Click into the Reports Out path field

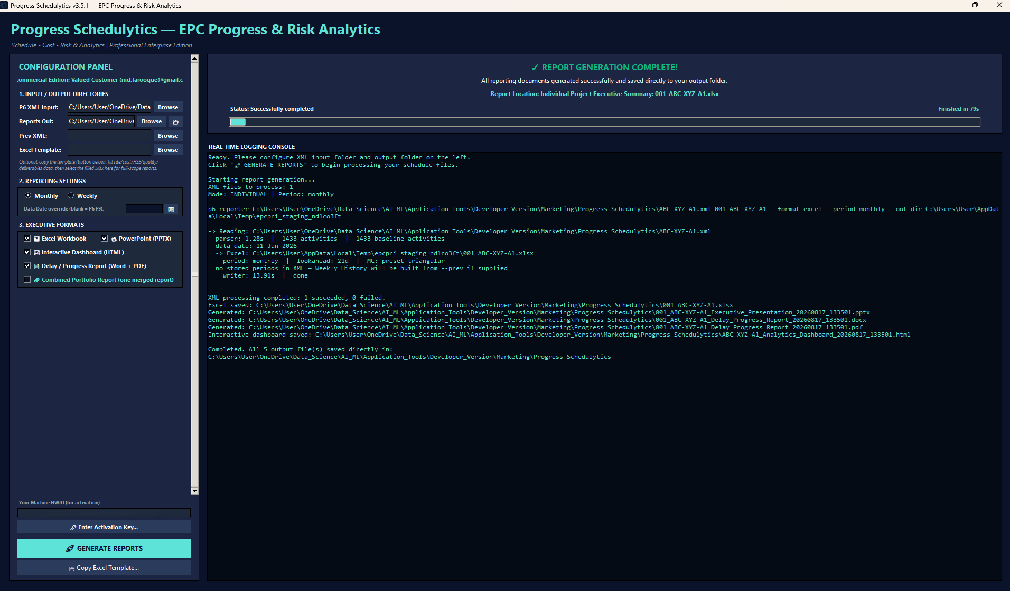click(101, 121)
